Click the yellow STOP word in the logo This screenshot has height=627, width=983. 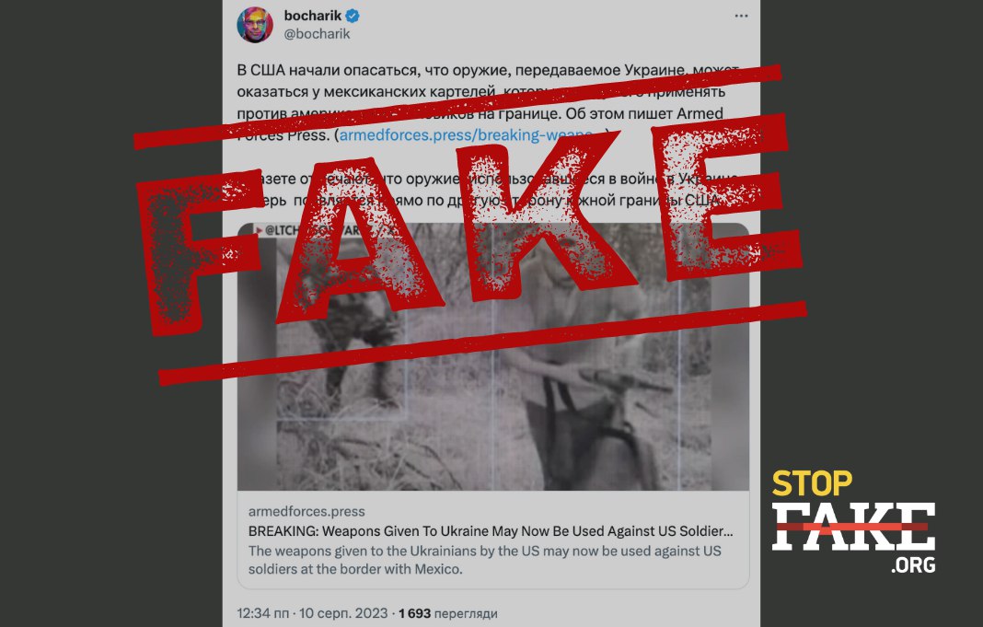point(812,483)
